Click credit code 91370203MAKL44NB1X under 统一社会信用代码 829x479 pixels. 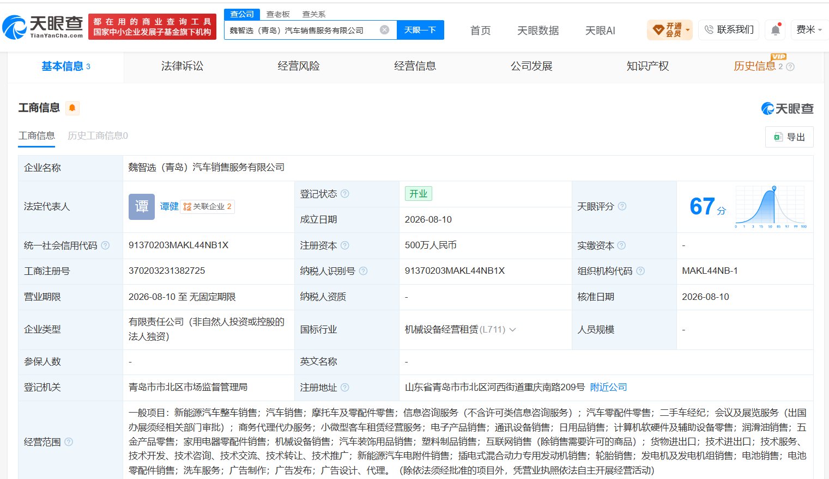(179, 245)
